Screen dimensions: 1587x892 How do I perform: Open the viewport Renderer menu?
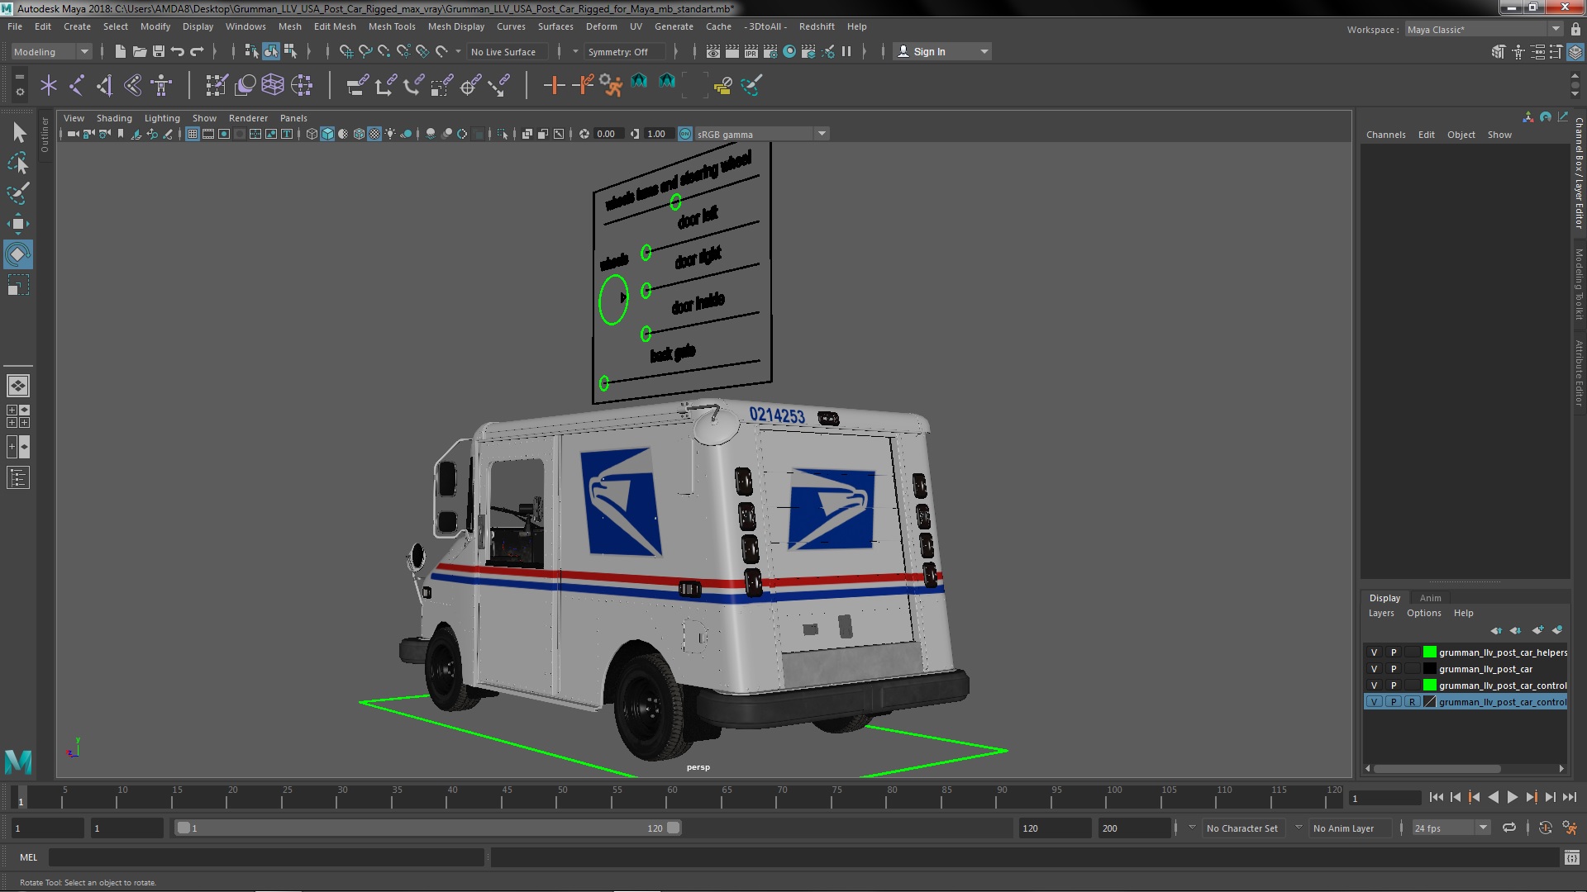coord(248,118)
